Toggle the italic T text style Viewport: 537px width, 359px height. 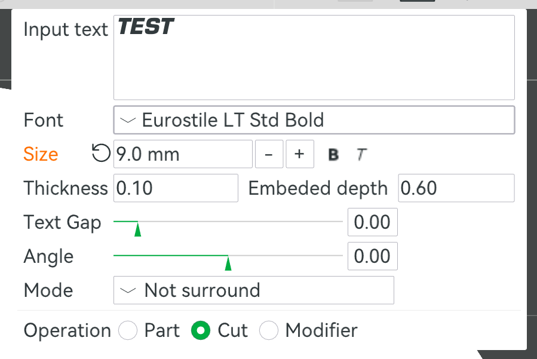(361, 155)
